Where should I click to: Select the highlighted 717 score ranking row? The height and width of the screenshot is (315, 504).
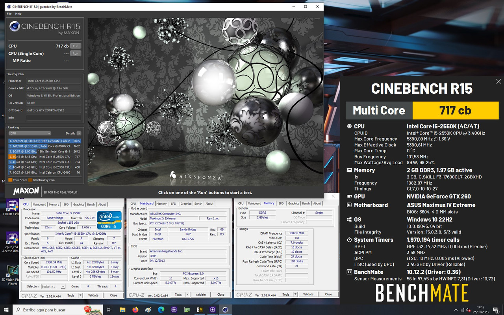(45, 157)
